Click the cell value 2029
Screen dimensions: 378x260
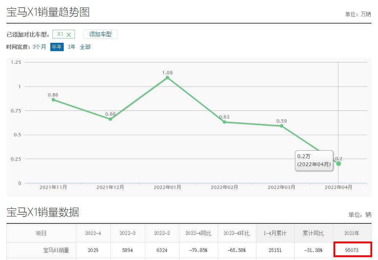pos(93,250)
